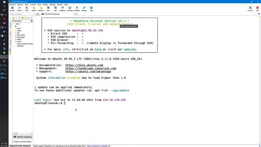Open a new tab next to the session tab
The image size is (261, 147).
pyautogui.click(x=76, y=14)
